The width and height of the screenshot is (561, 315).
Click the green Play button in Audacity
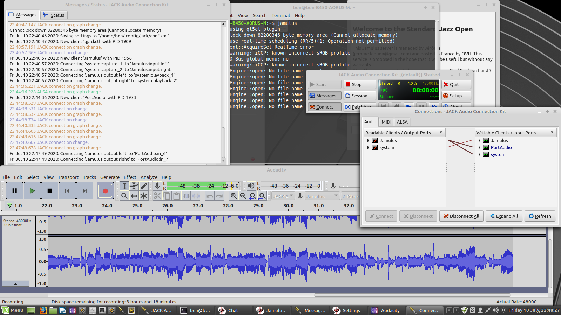pos(32,191)
